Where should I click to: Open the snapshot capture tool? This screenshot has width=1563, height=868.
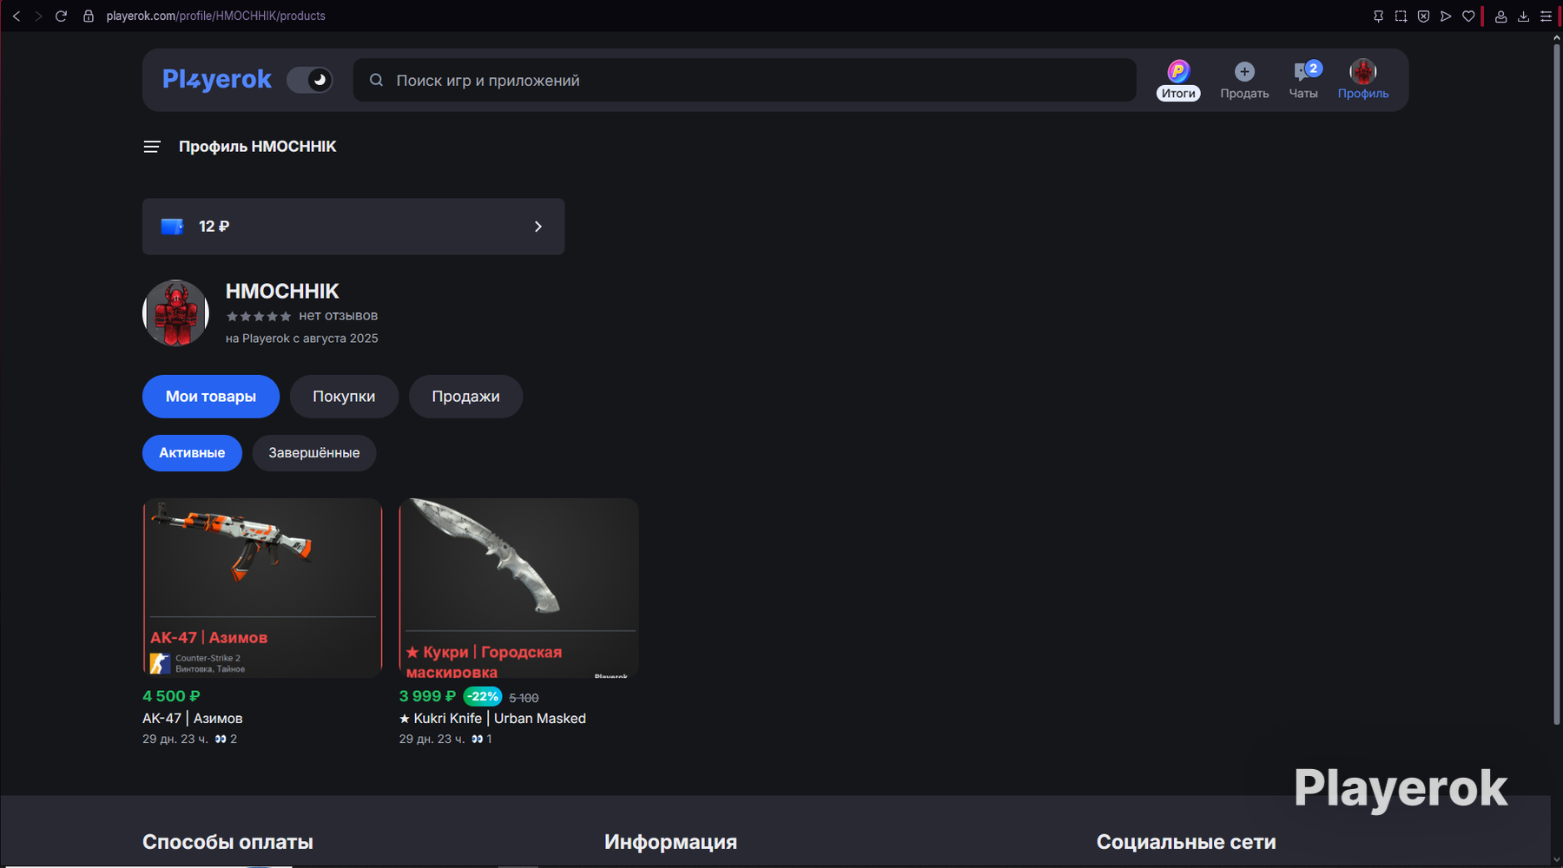click(x=1401, y=16)
